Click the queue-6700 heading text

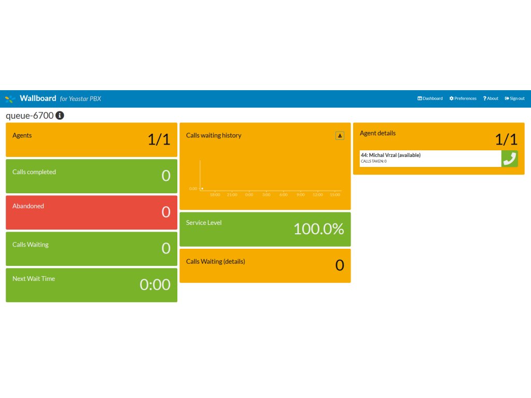[x=30, y=116]
